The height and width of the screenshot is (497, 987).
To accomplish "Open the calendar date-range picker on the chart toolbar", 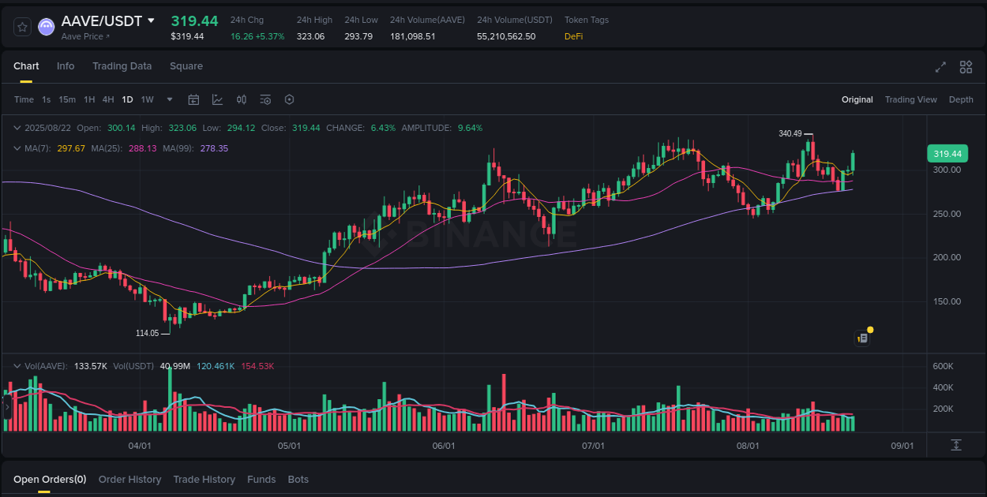I will point(193,99).
